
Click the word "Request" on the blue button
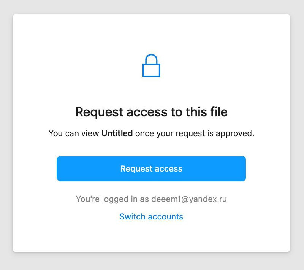tap(136, 169)
